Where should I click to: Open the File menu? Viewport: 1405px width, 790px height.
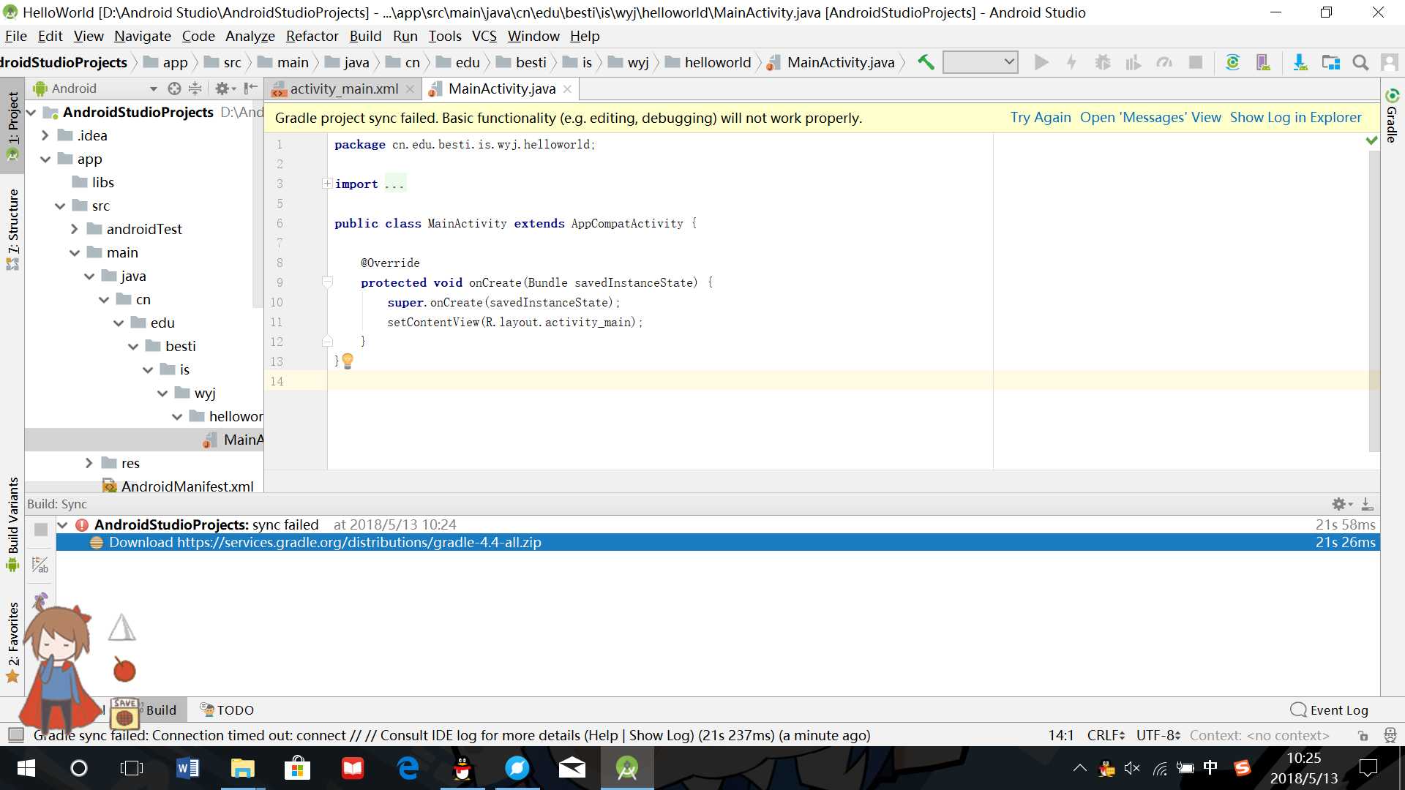tap(15, 36)
